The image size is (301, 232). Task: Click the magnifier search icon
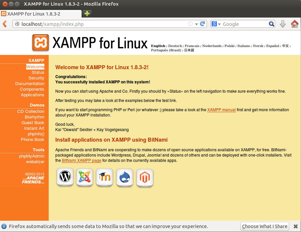(x=271, y=24)
